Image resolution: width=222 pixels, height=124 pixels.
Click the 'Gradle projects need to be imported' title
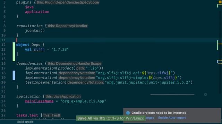(x=159, y=113)
